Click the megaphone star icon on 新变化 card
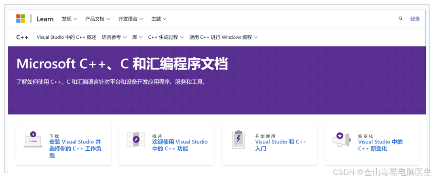The height and width of the screenshot is (179, 433). (342, 139)
